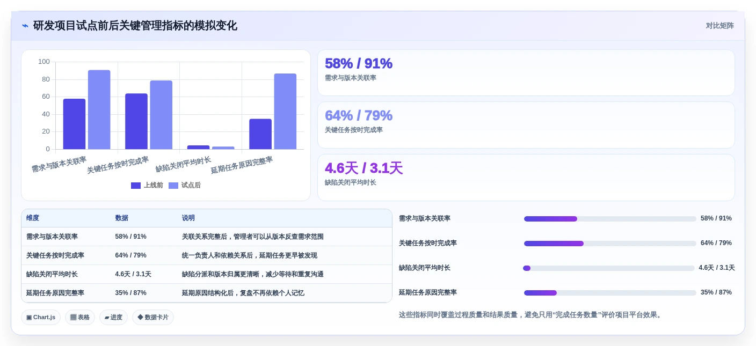Click table cell 缺陷关闭平均时长

click(52, 274)
